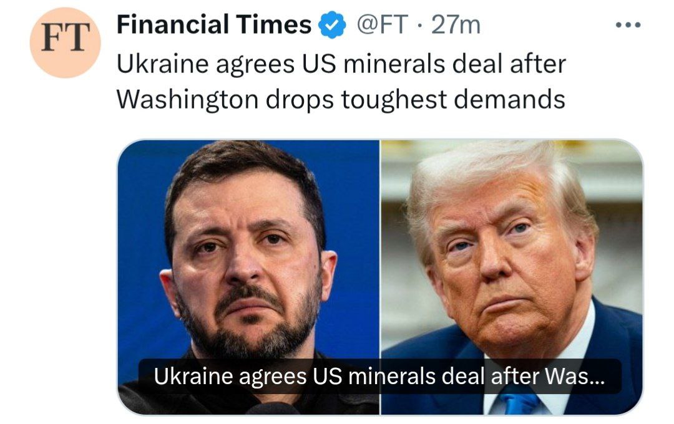674x424 pixels.
Task: Click the 'Washington drops toughest demands' text line
Action: click(x=341, y=99)
